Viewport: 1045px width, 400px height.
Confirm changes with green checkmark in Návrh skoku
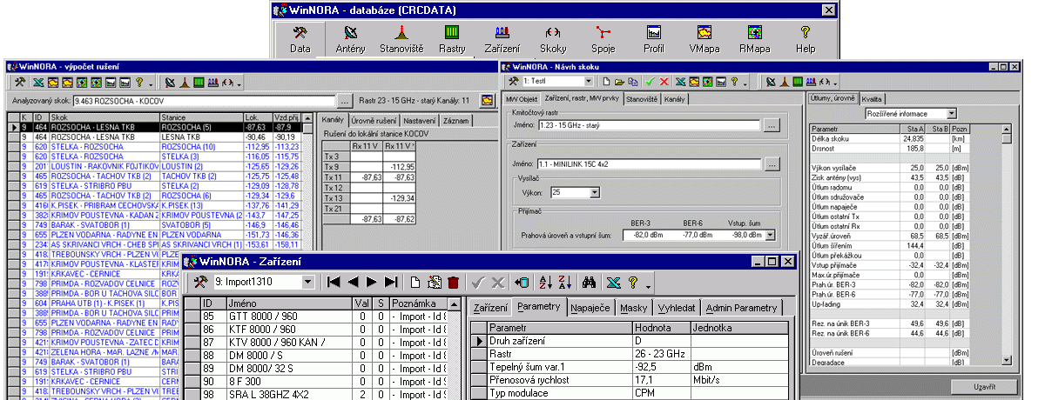[x=650, y=82]
